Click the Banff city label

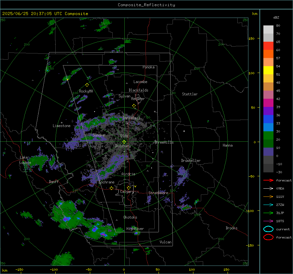pos(54,182)
